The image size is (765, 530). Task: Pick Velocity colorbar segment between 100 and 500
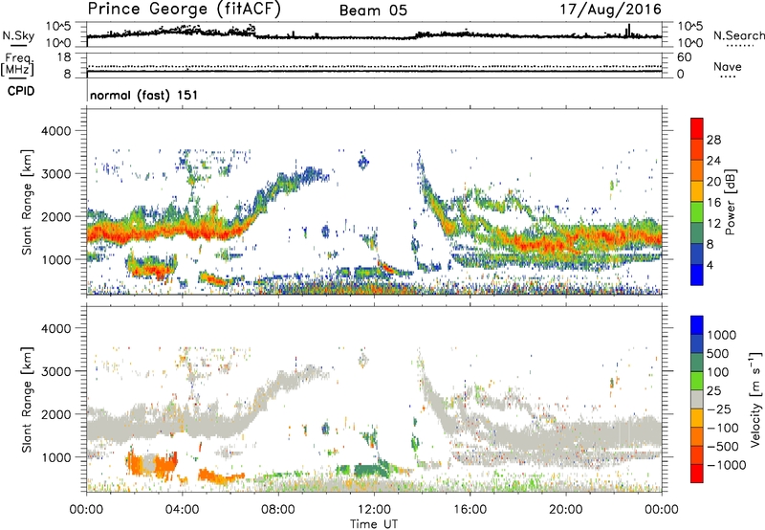(697, 363)
